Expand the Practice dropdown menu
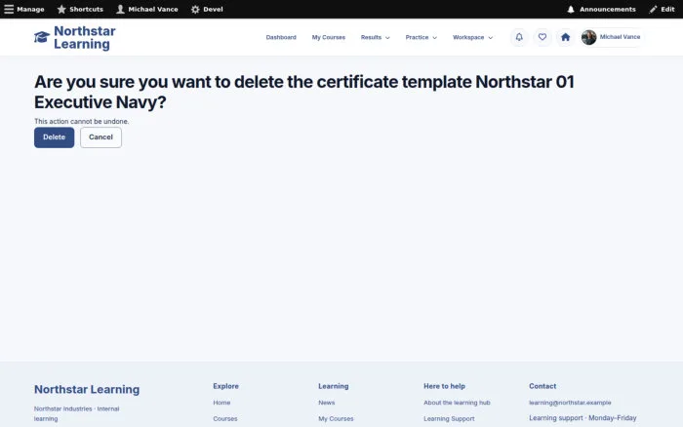 click(421, 37)
